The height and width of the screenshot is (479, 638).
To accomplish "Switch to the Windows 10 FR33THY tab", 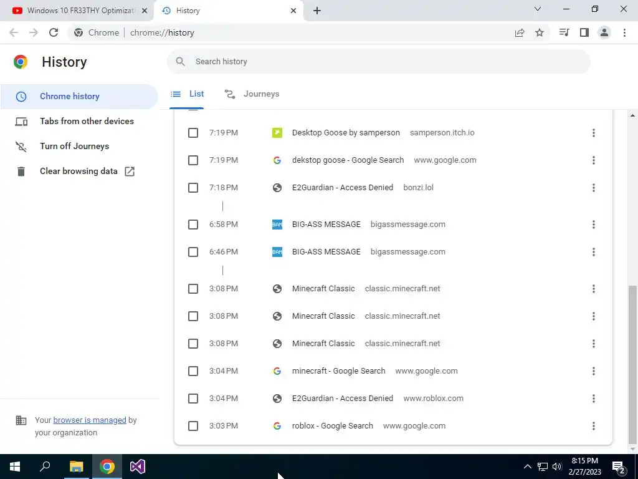I will coord(77,11).
